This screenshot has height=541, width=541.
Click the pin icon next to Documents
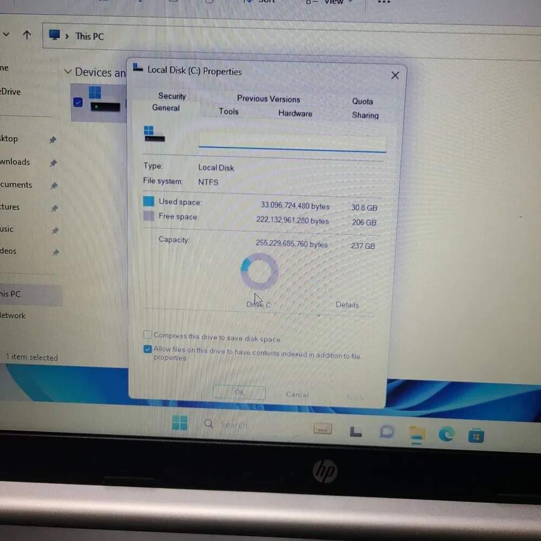click(x=54, y=186)
